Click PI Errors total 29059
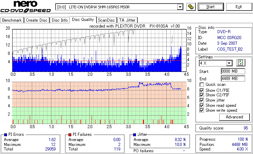The height and width of the screenshot is (154, 253). coord(50,149)
